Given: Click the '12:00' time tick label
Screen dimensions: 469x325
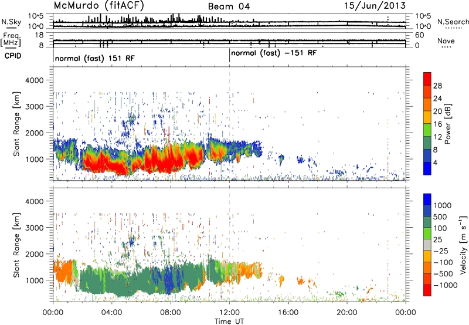Looking at the screenshot, I should click(x=229, y=313).
